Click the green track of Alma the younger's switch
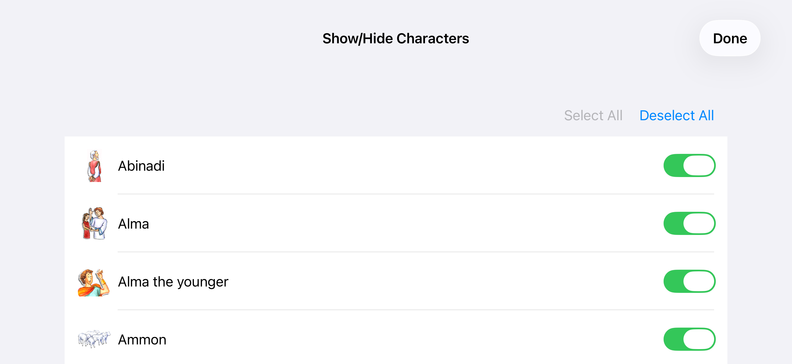Screen dimensions: 792x364 point(673,282)
